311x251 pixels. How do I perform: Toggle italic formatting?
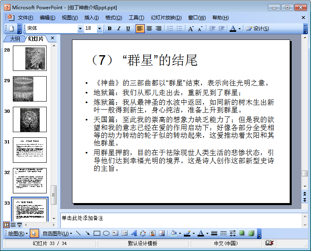(x=119, y=29)
